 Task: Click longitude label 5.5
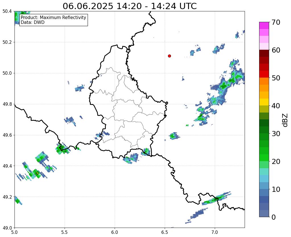[65, 232]
